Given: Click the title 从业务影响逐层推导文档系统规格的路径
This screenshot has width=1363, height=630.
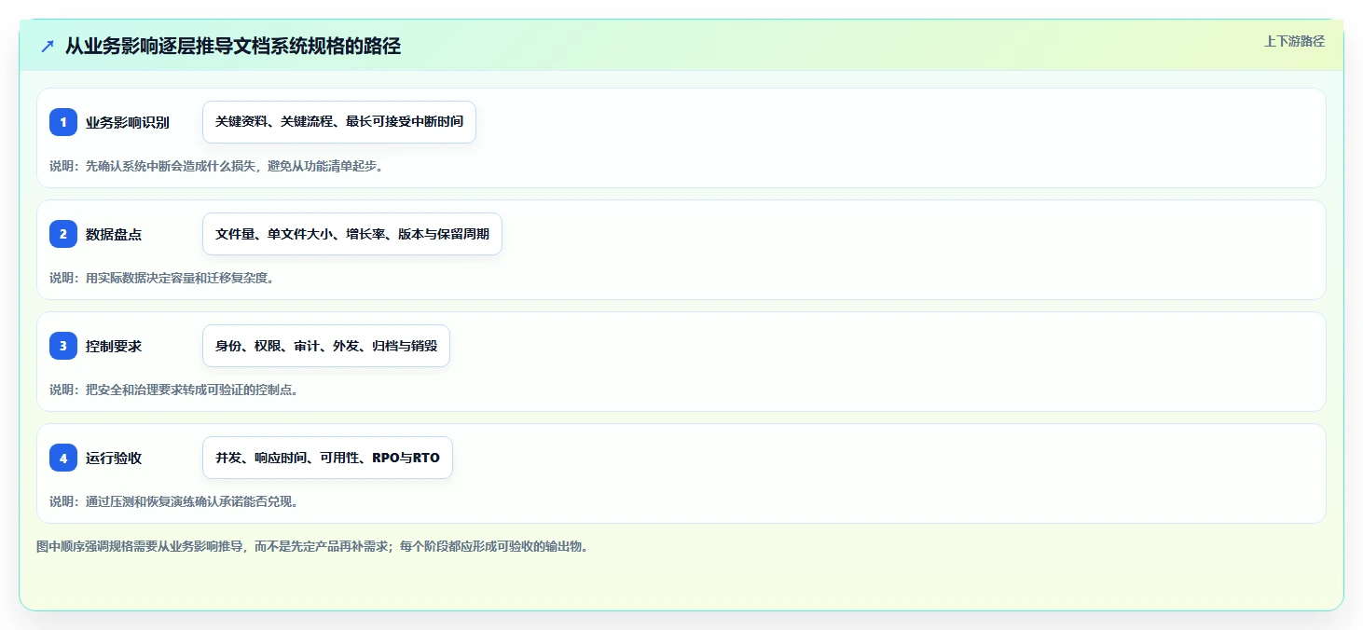Looking at the screenshot, I should coord(233,46).
